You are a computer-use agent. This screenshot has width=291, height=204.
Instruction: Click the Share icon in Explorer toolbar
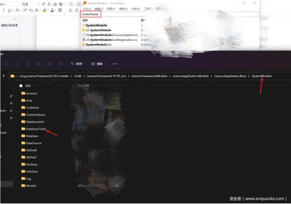pos(50,64)
